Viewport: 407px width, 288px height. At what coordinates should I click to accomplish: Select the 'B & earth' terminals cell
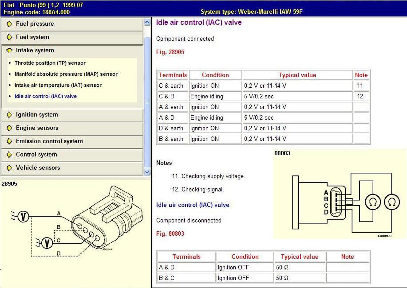click(173, 139)
